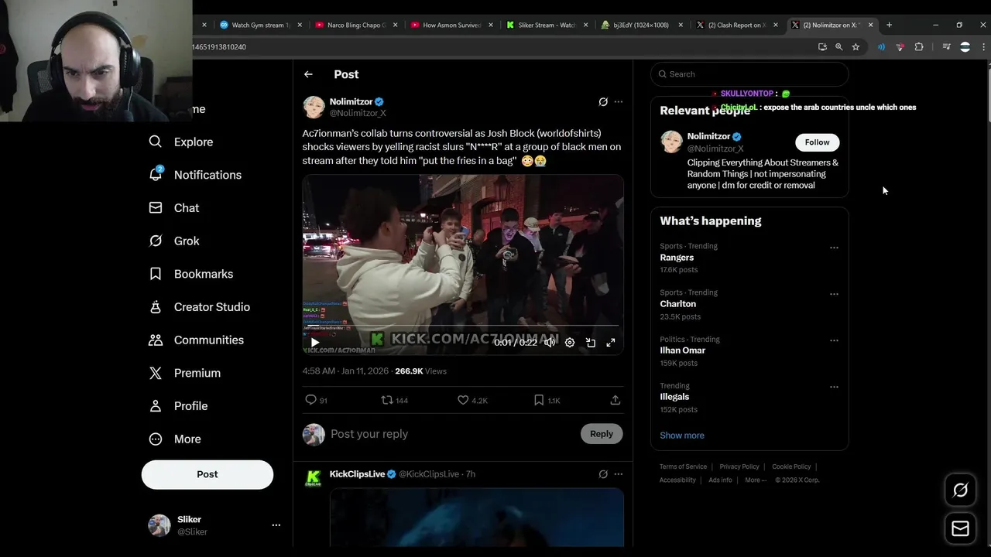
Task: Open Communities in the sidebar
Action: [197, 340]
